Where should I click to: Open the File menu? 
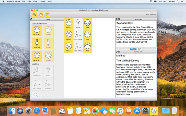(x=24, y=2)
